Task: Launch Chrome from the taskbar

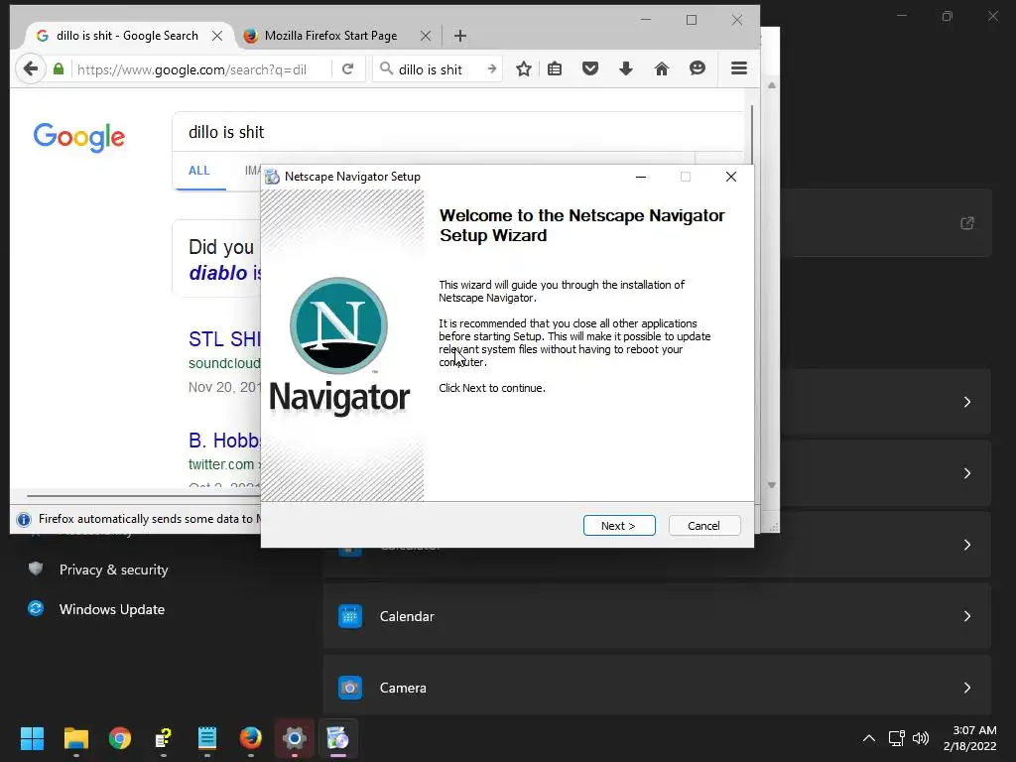Action: (x=120, y=738)
